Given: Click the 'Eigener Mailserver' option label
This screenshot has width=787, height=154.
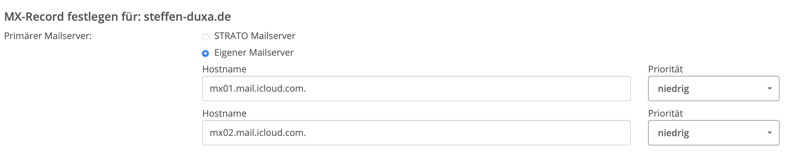Looking at the screenshot, I should [x=254, y=53].
